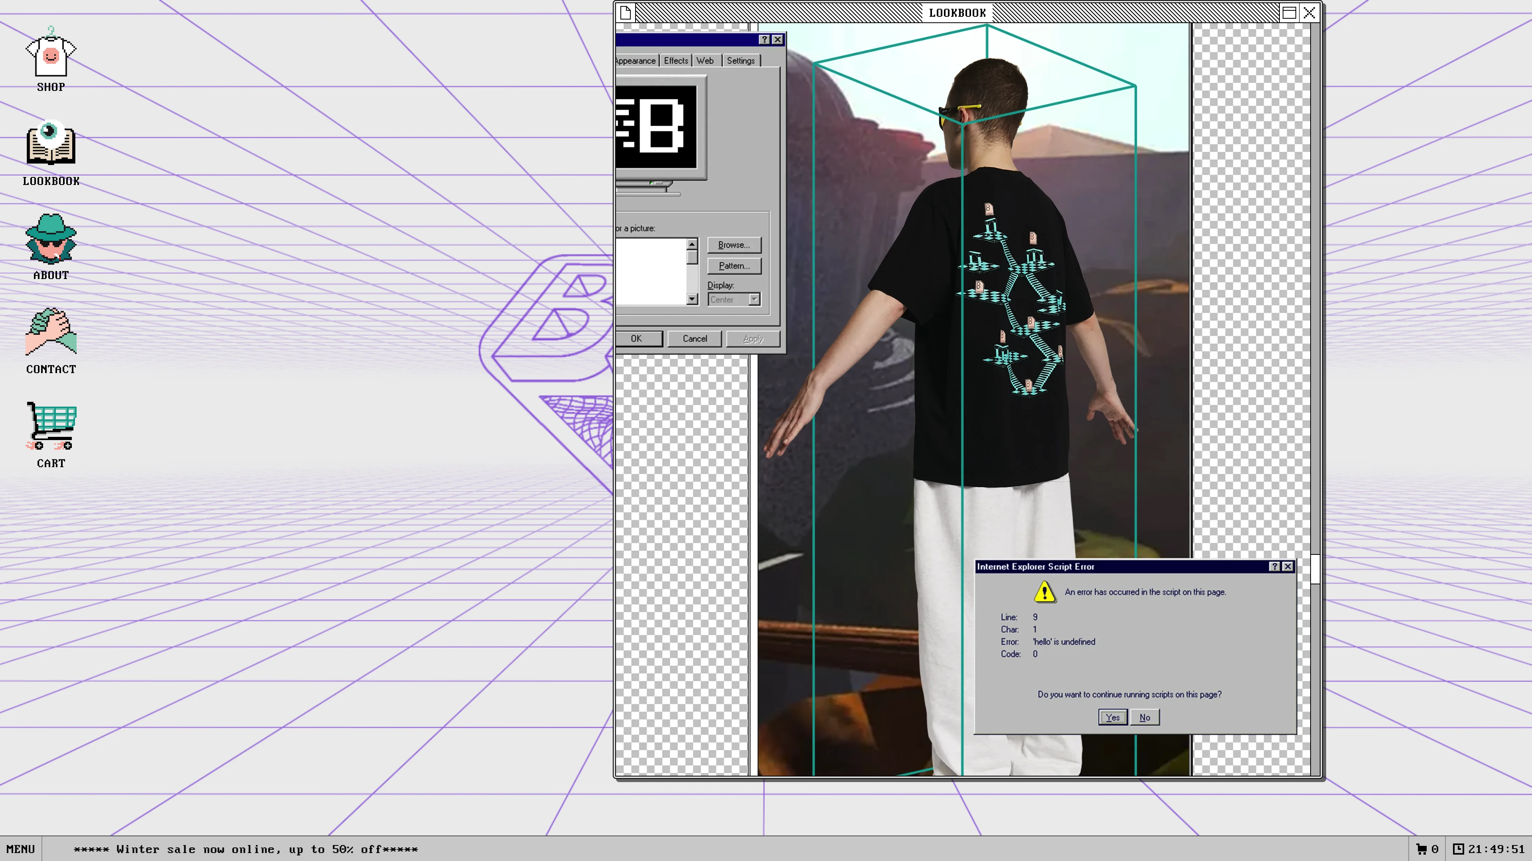Click the Browse... button
Image resolution: width=1532 pixels, height=861 pixels.
coord(734,245)
